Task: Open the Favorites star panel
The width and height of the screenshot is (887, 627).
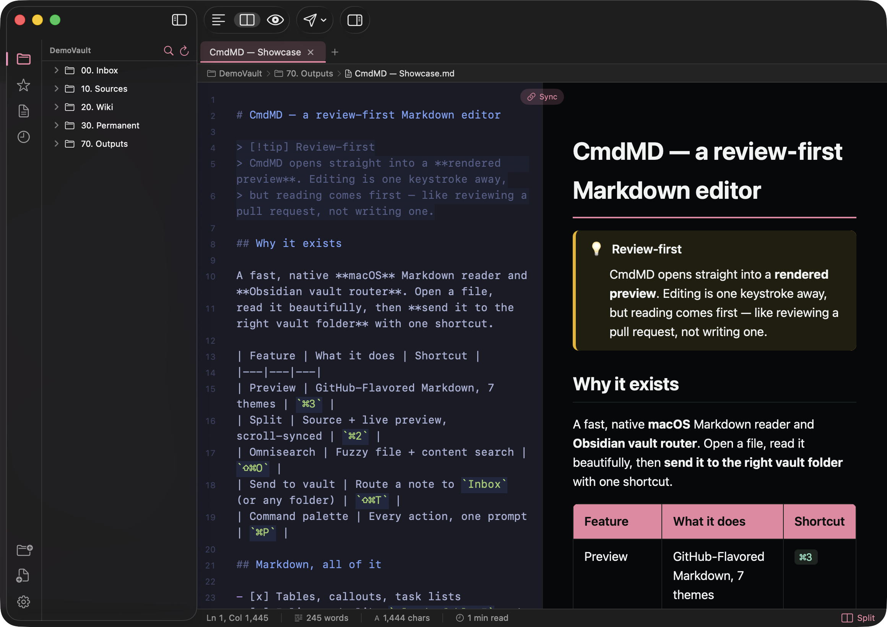Action: click(x=24, y=85)
